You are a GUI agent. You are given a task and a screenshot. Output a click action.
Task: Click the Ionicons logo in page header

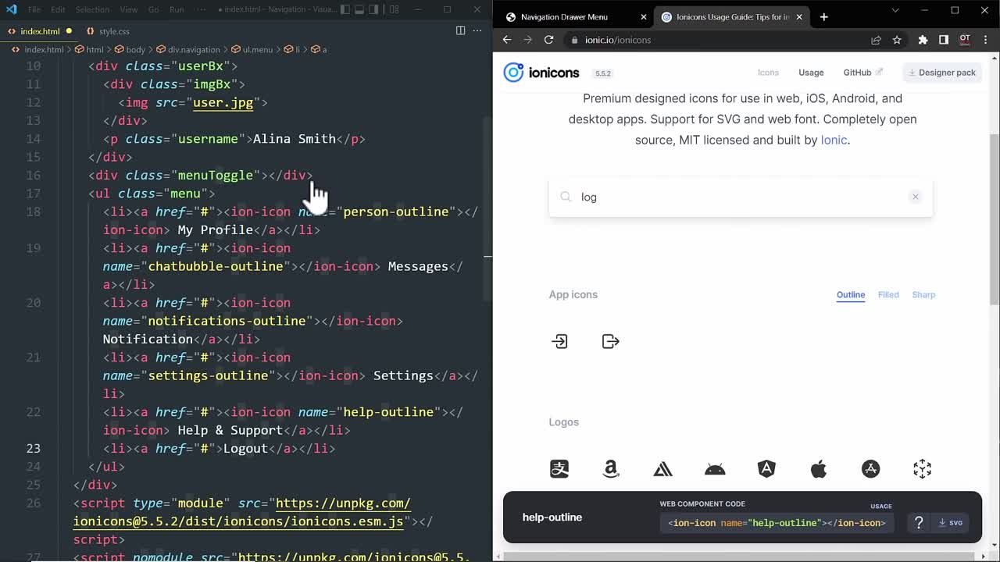point(541,73)
